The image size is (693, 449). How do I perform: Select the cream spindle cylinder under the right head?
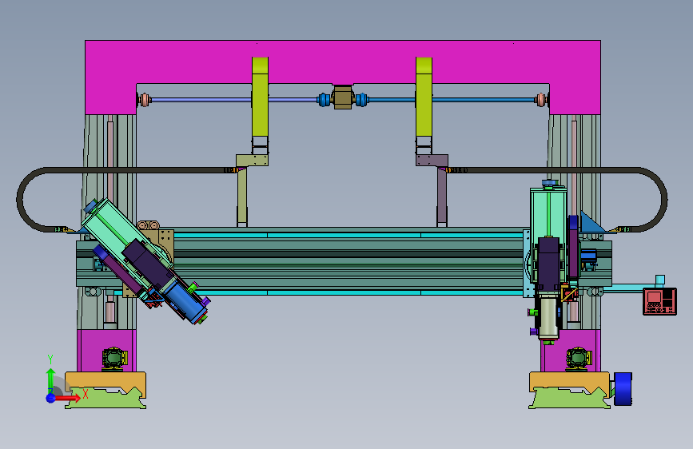(548, 316)
